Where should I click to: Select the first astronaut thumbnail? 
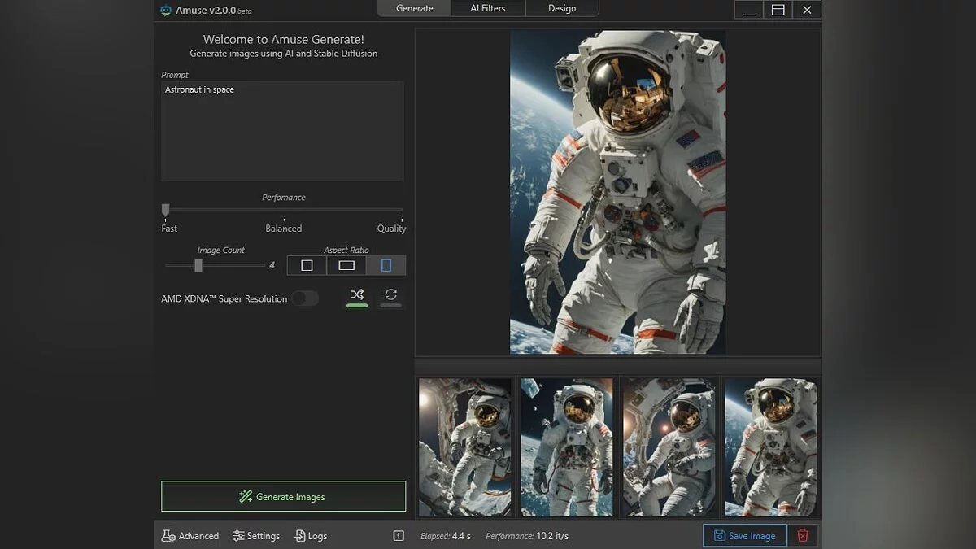pyautogui.click(x=464, y=447)
